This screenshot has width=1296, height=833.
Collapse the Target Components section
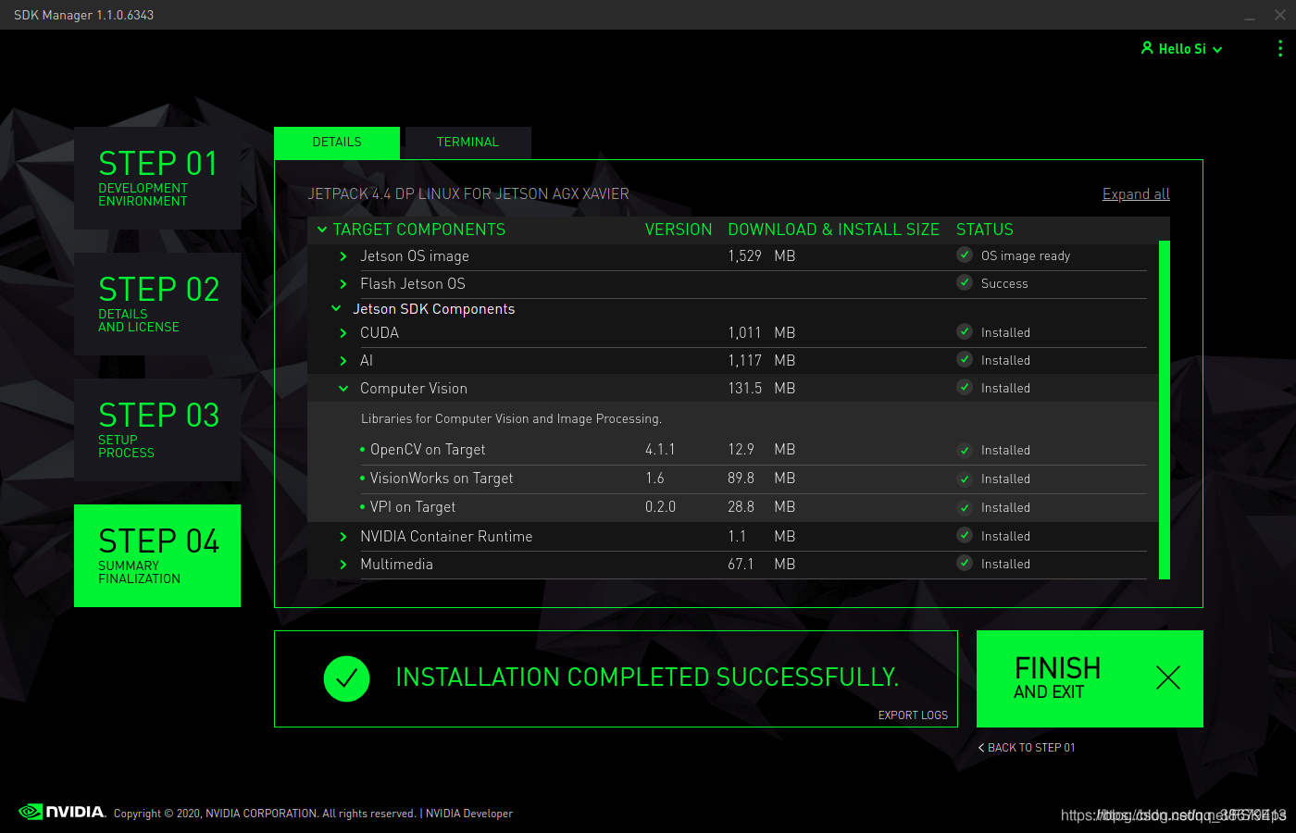pos(322,230)
